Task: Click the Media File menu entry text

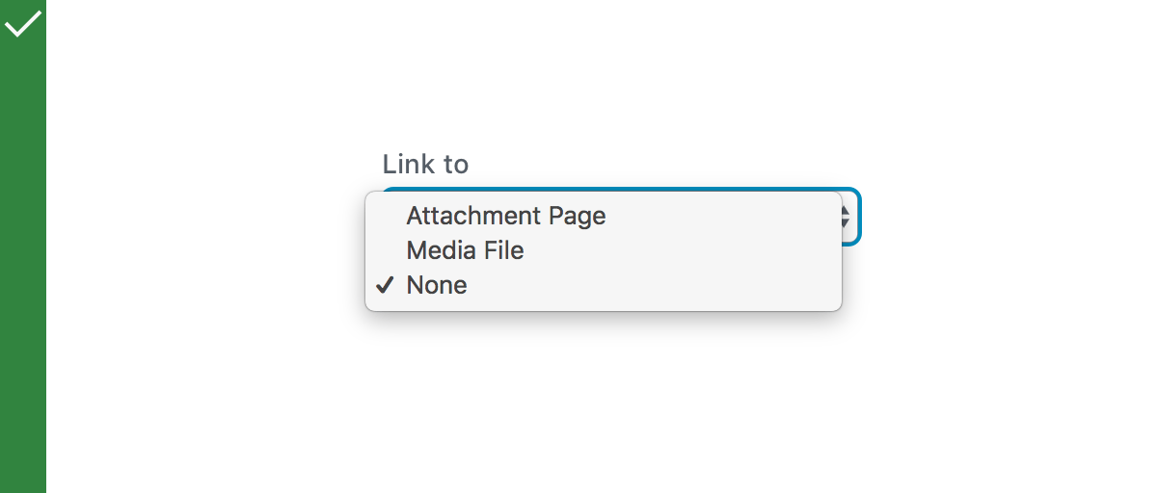Action: point(465,250)
